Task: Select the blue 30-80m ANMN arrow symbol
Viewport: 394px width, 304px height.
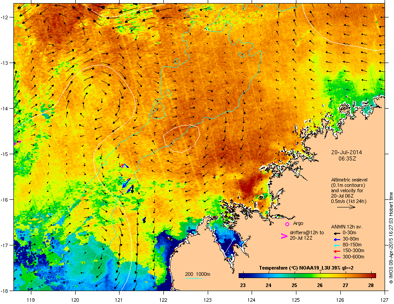Action: (337, 239)
